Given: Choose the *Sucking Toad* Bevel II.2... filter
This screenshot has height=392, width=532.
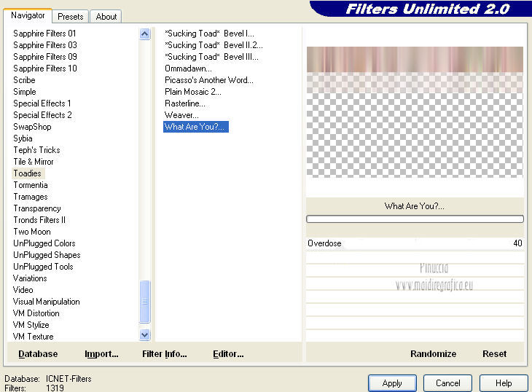Looking at the screenshot, I should point(214,45).
